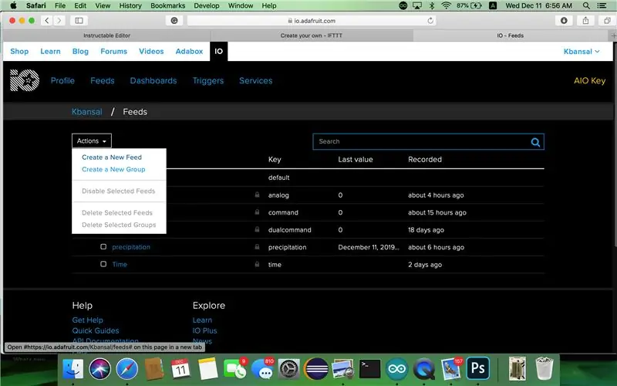Switch to Create your own - IFTTT tab
This screenshot has height=386, width=617.
pos(312,36)
